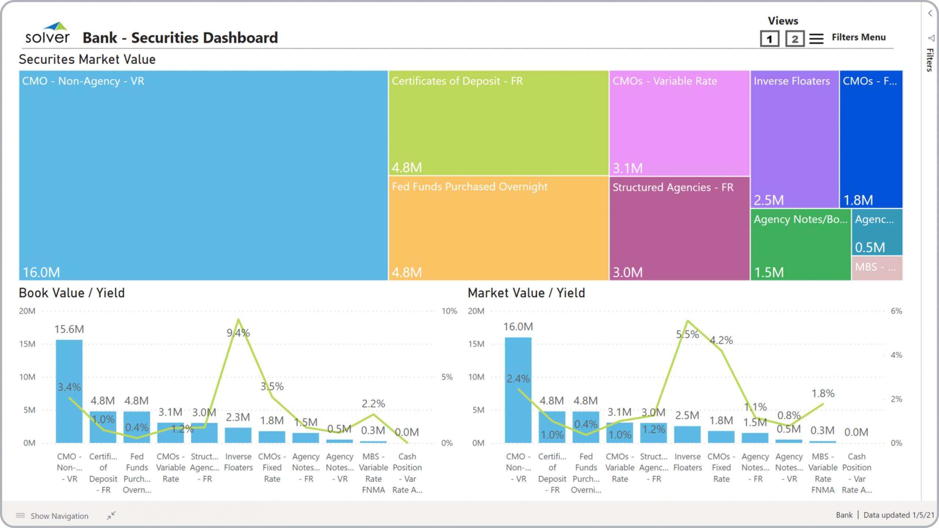Click the Filters Menu label
939x528 pixels.
[858, 37]
